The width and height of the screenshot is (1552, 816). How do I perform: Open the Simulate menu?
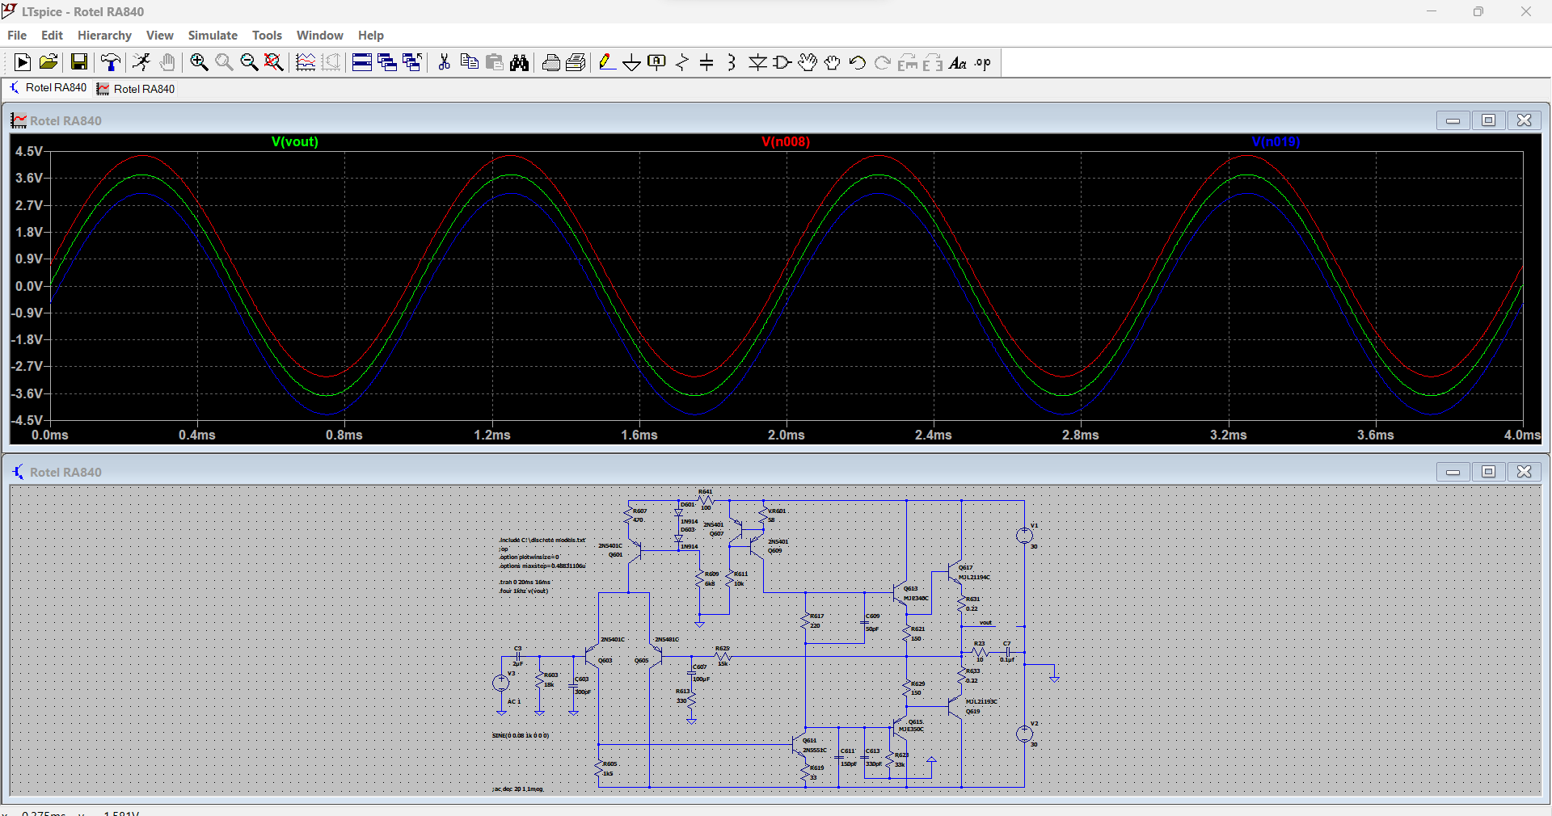click(213, 36)
